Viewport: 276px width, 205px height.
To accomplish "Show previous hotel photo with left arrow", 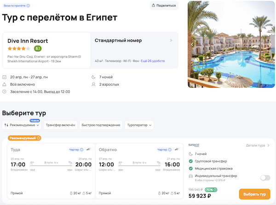I will (x=193, y=44).
